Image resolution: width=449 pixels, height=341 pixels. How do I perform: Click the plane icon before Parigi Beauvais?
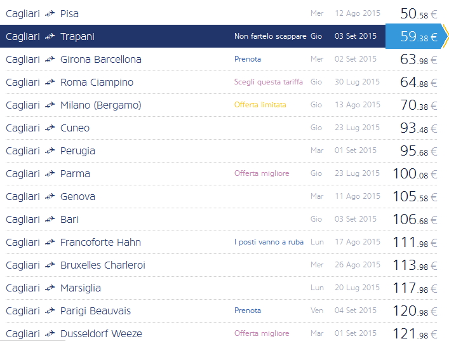50,311
